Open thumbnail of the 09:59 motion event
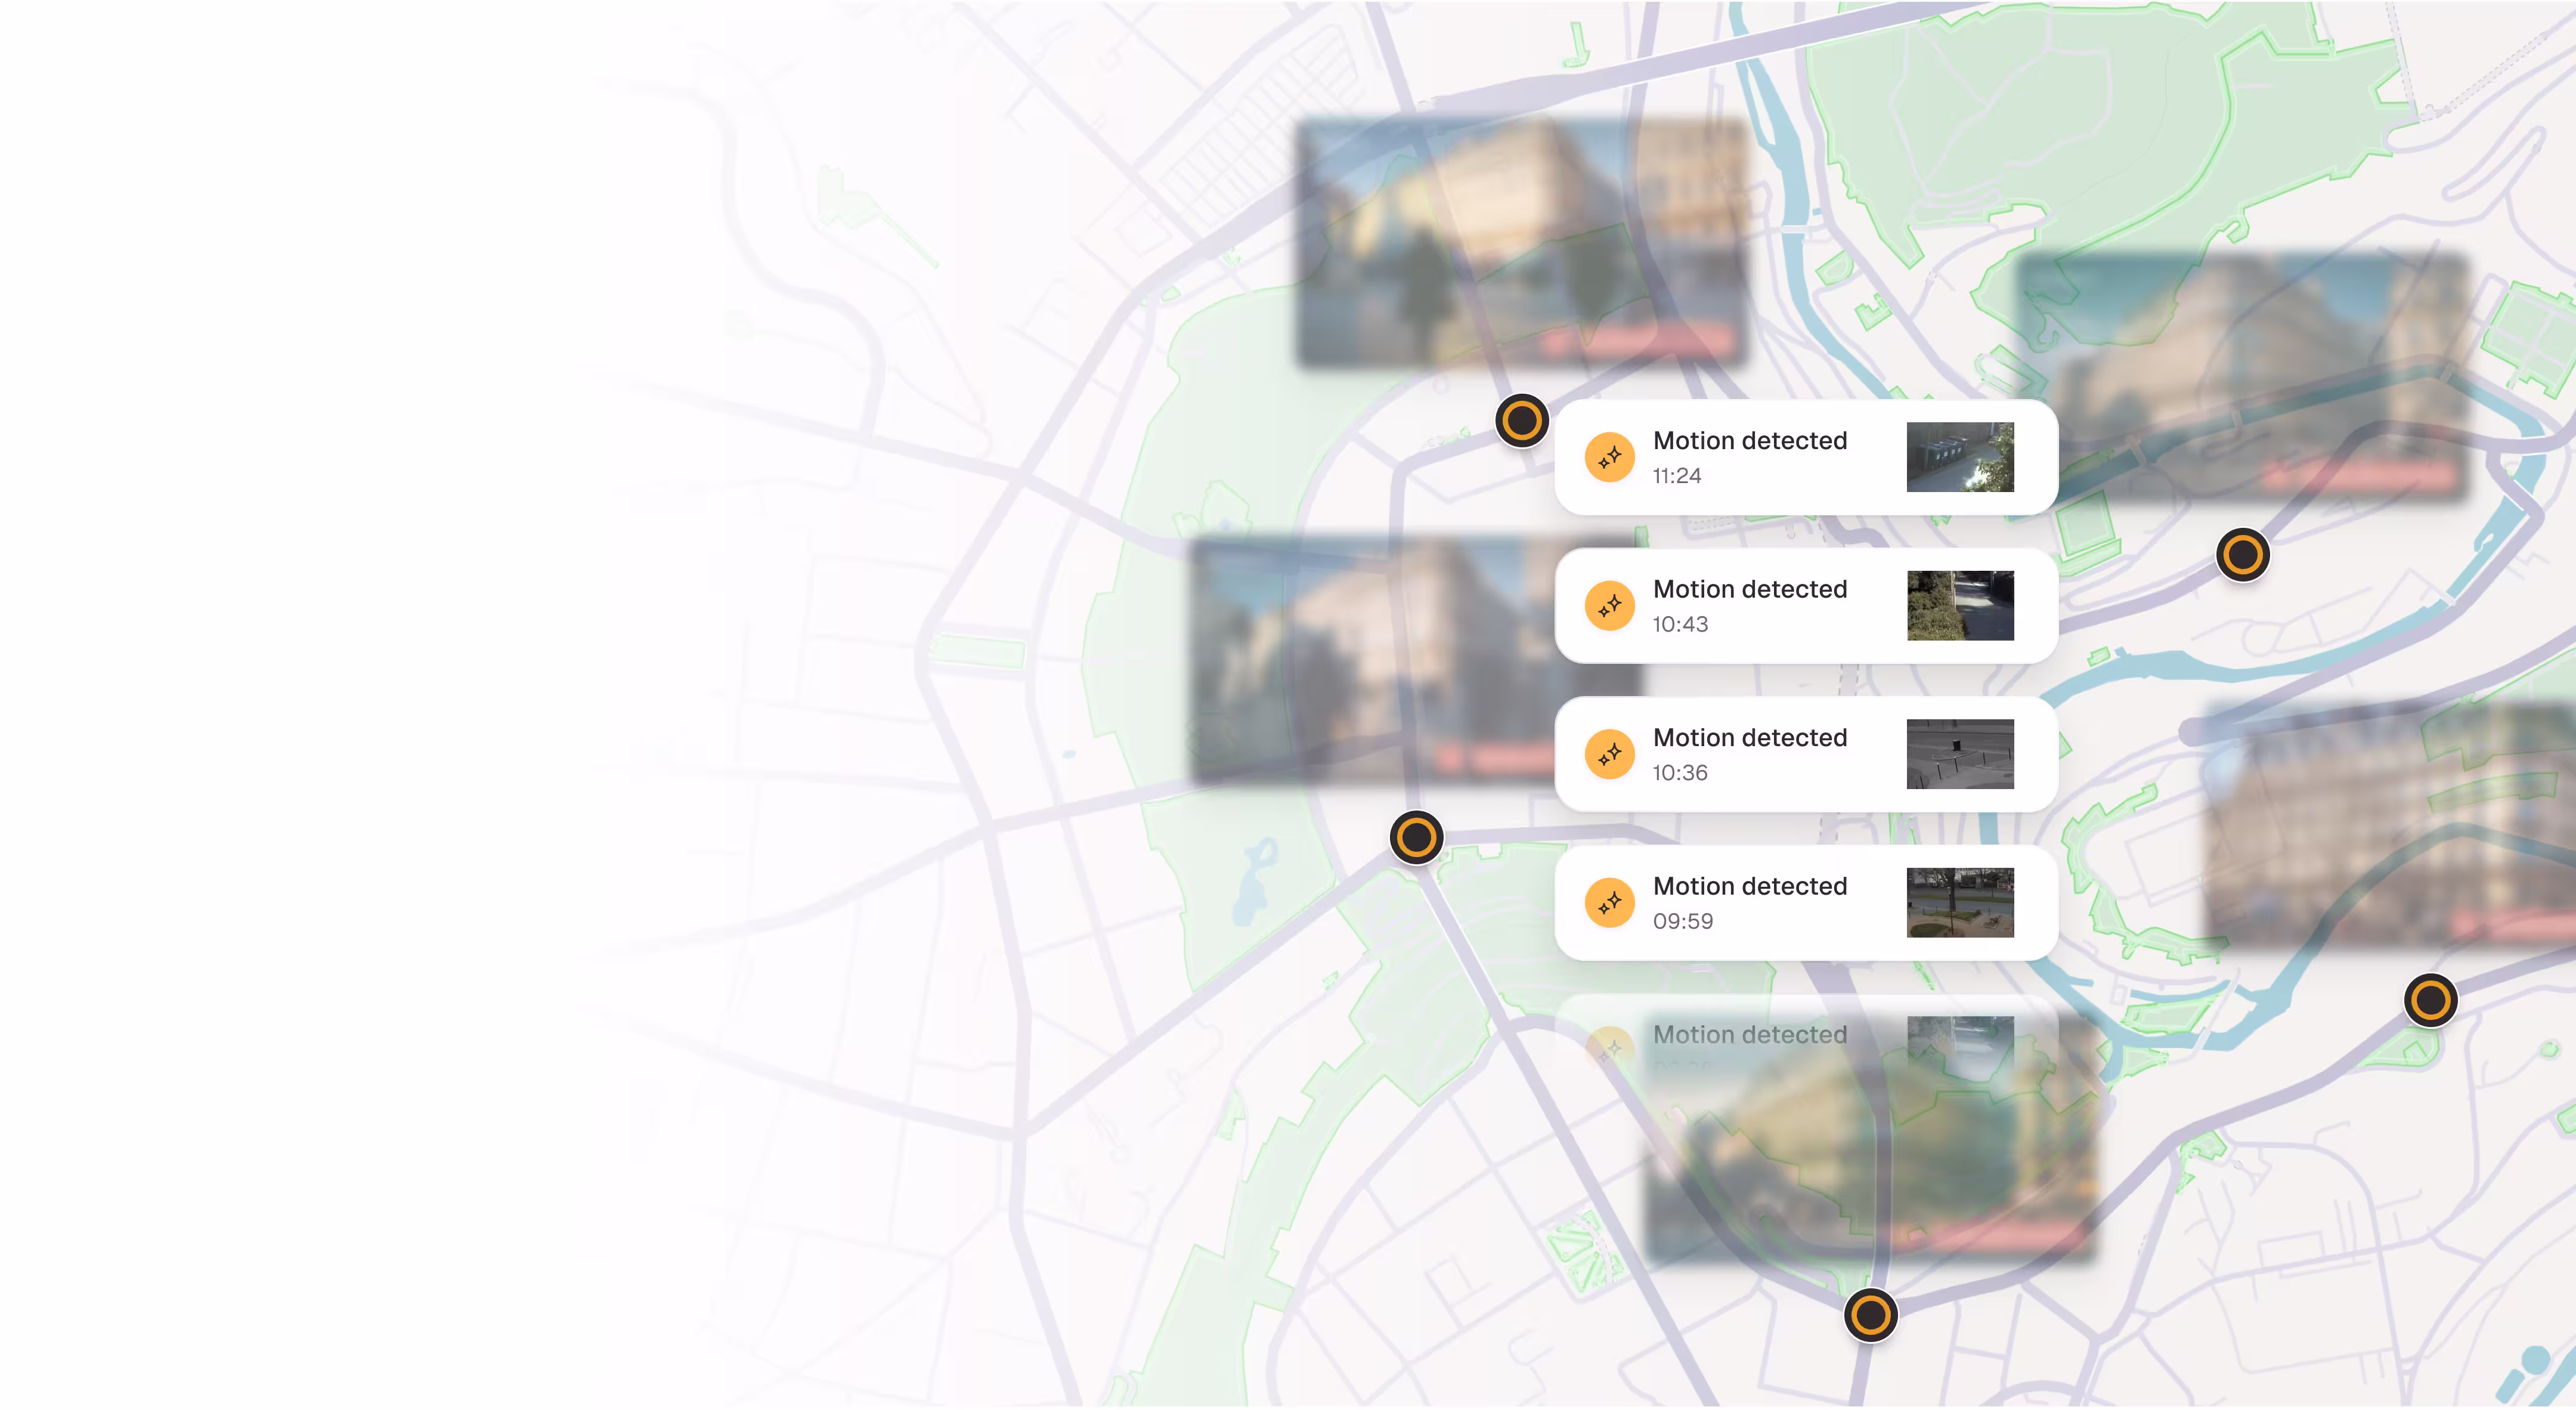The image size is (2576, 1410). [1960, 903]
